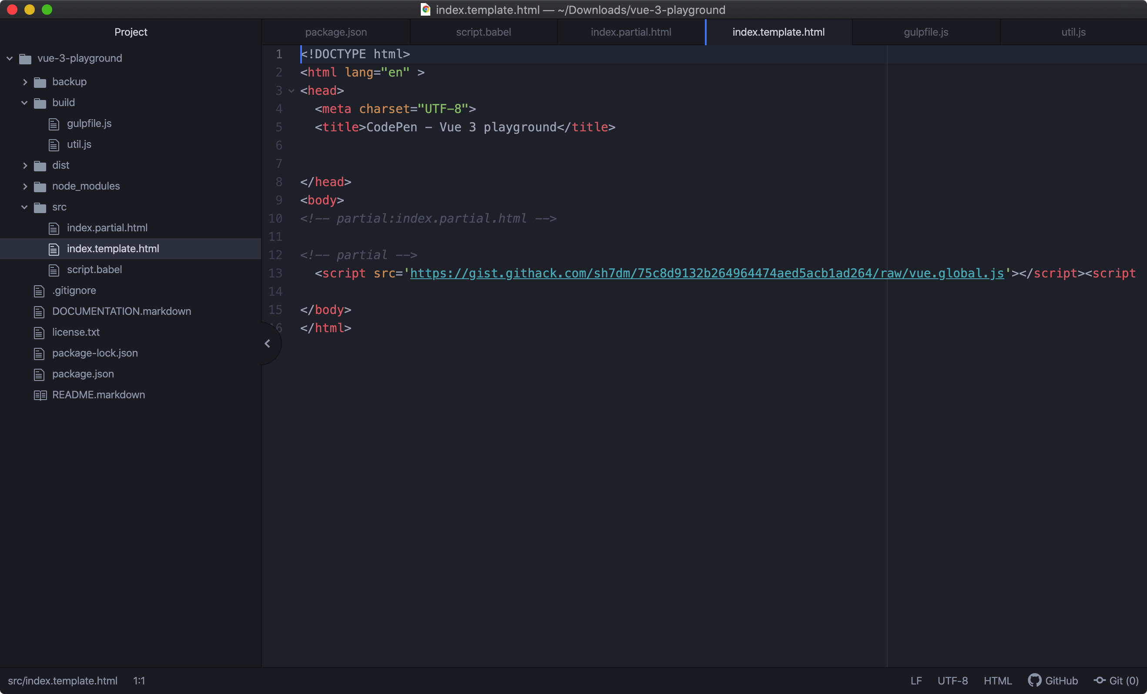Collapse the build folder
1147x694 pixels.
point(25,103)
